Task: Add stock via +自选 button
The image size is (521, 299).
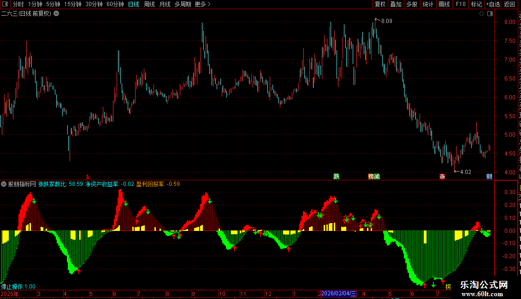Action: (x=493, y=4)
